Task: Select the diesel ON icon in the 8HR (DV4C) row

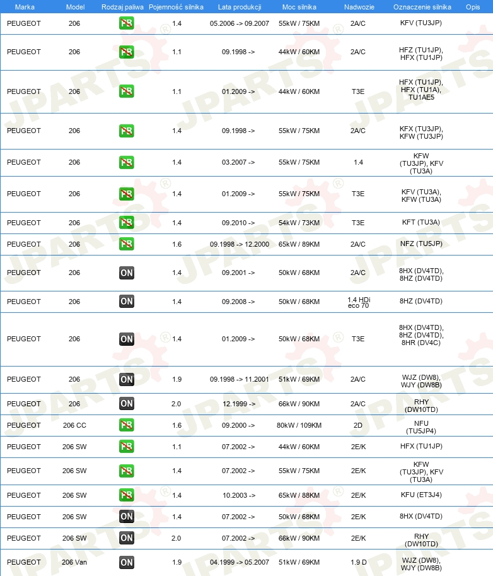Action: point(126,339)
